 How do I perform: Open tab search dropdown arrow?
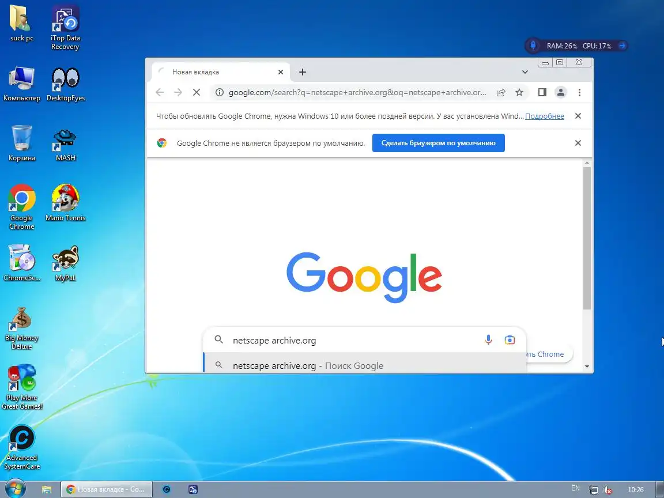pos(525,72)
